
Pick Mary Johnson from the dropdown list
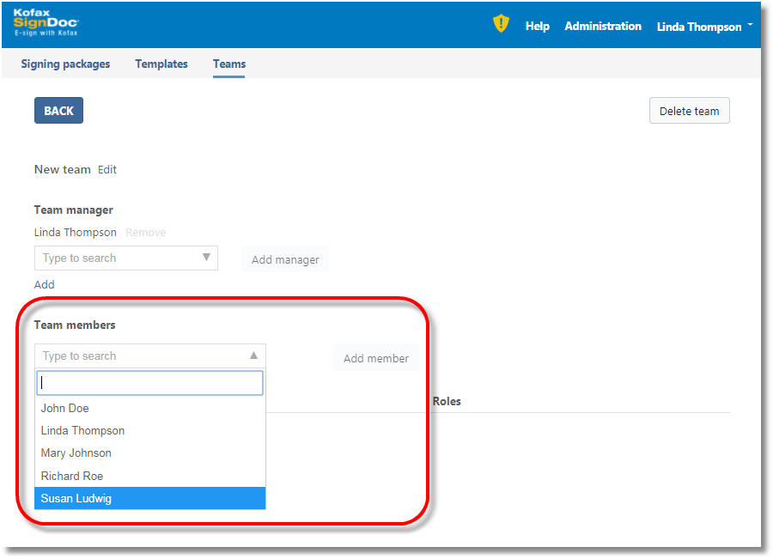(76, 453)
